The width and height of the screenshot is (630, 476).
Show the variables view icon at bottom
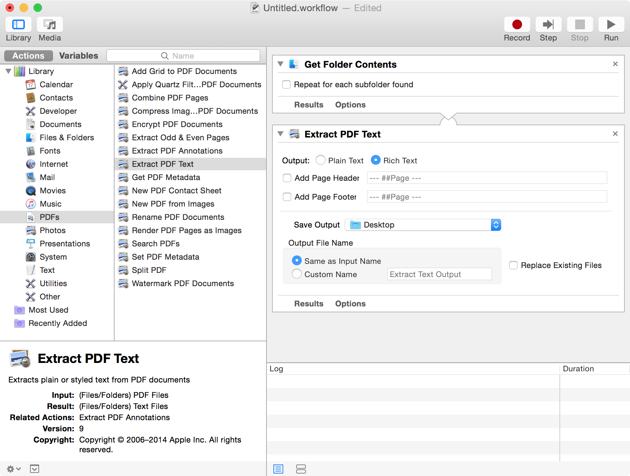[301, 469]
